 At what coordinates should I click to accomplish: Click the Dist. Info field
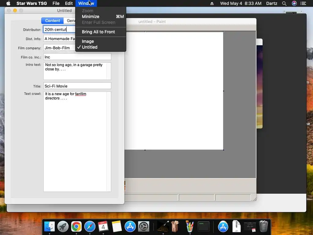pyautogui.click(x=59, y=39)
